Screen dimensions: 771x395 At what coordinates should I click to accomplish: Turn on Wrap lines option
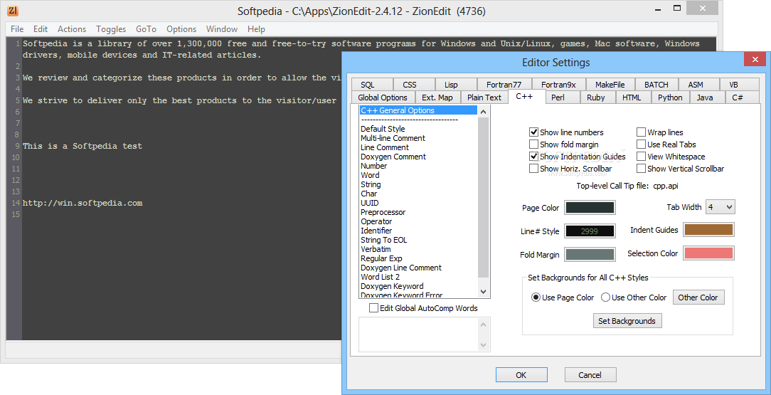(641, 132)
